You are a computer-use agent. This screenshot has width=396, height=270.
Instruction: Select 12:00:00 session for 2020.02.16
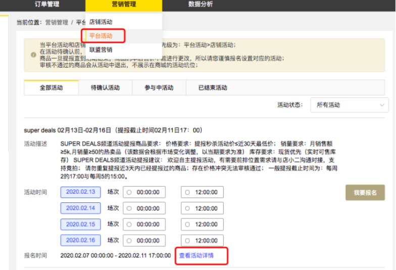(x=202, y=240)
